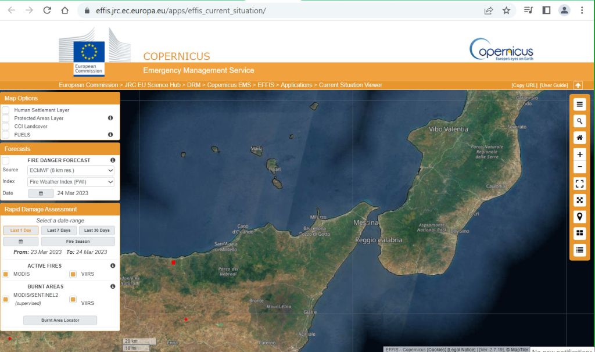Open the Source ECMWF dropdown
Viewport: 595px width, 352px height.
click(71, 170)
